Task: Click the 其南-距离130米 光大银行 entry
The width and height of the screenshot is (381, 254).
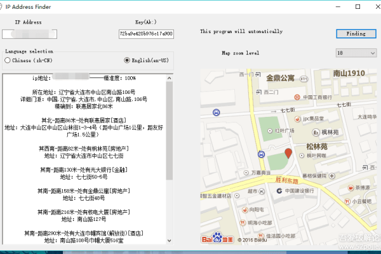Action: pos(84,170)
